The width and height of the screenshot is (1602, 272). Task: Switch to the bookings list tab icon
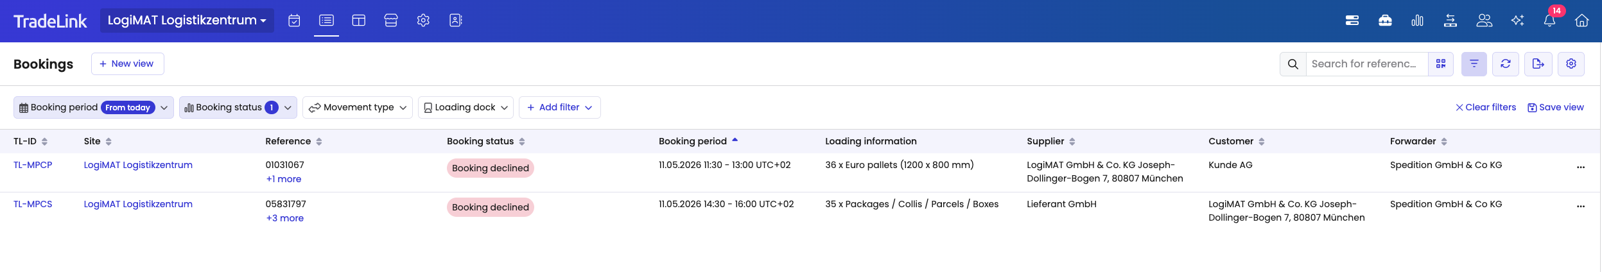tap(326, 21)
